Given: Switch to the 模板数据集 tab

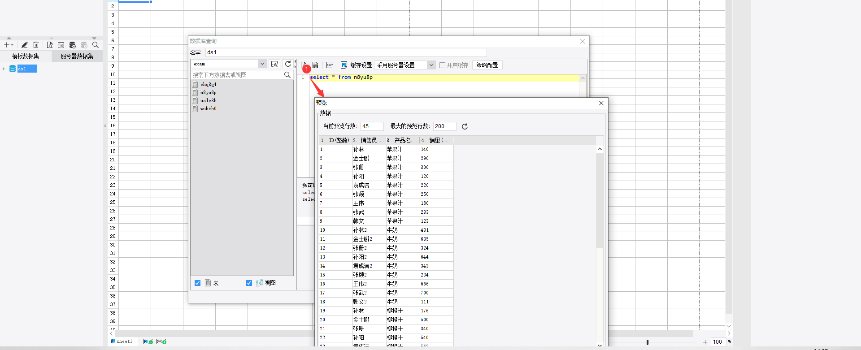Looking at the screenshot, I should click(26, 56).
